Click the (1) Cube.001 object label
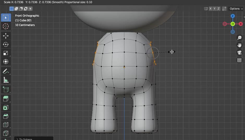 point(23,20)
